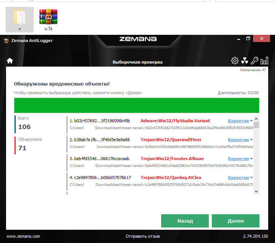This screenshot has width=275, height=243.
Task: Open Карантин action link for Trojan:Win32/Quarand!Meei
Action: tap(238, 140)
